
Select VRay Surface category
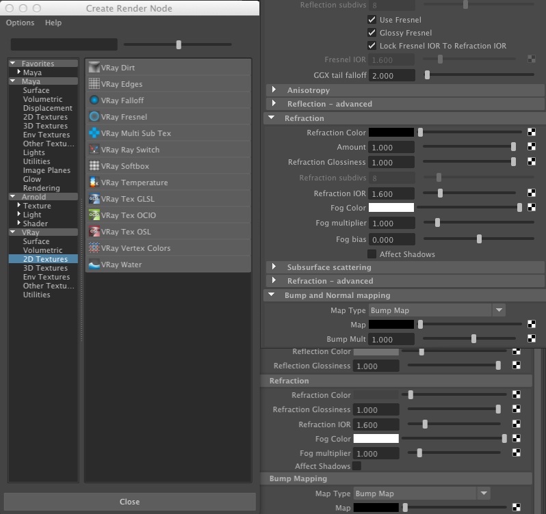click(36, 241)
